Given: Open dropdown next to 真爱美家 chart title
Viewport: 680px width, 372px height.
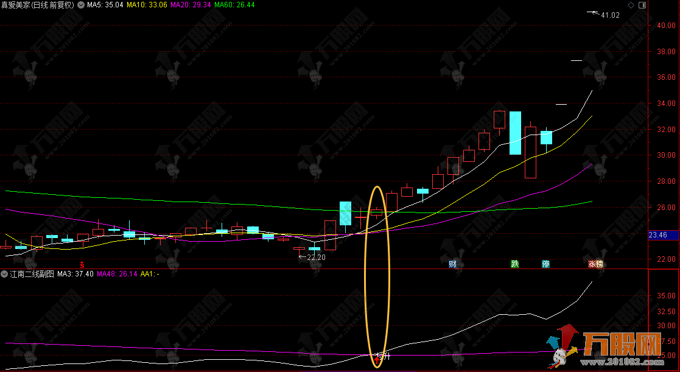Looking at the screenshot, I should coord(82,5).
